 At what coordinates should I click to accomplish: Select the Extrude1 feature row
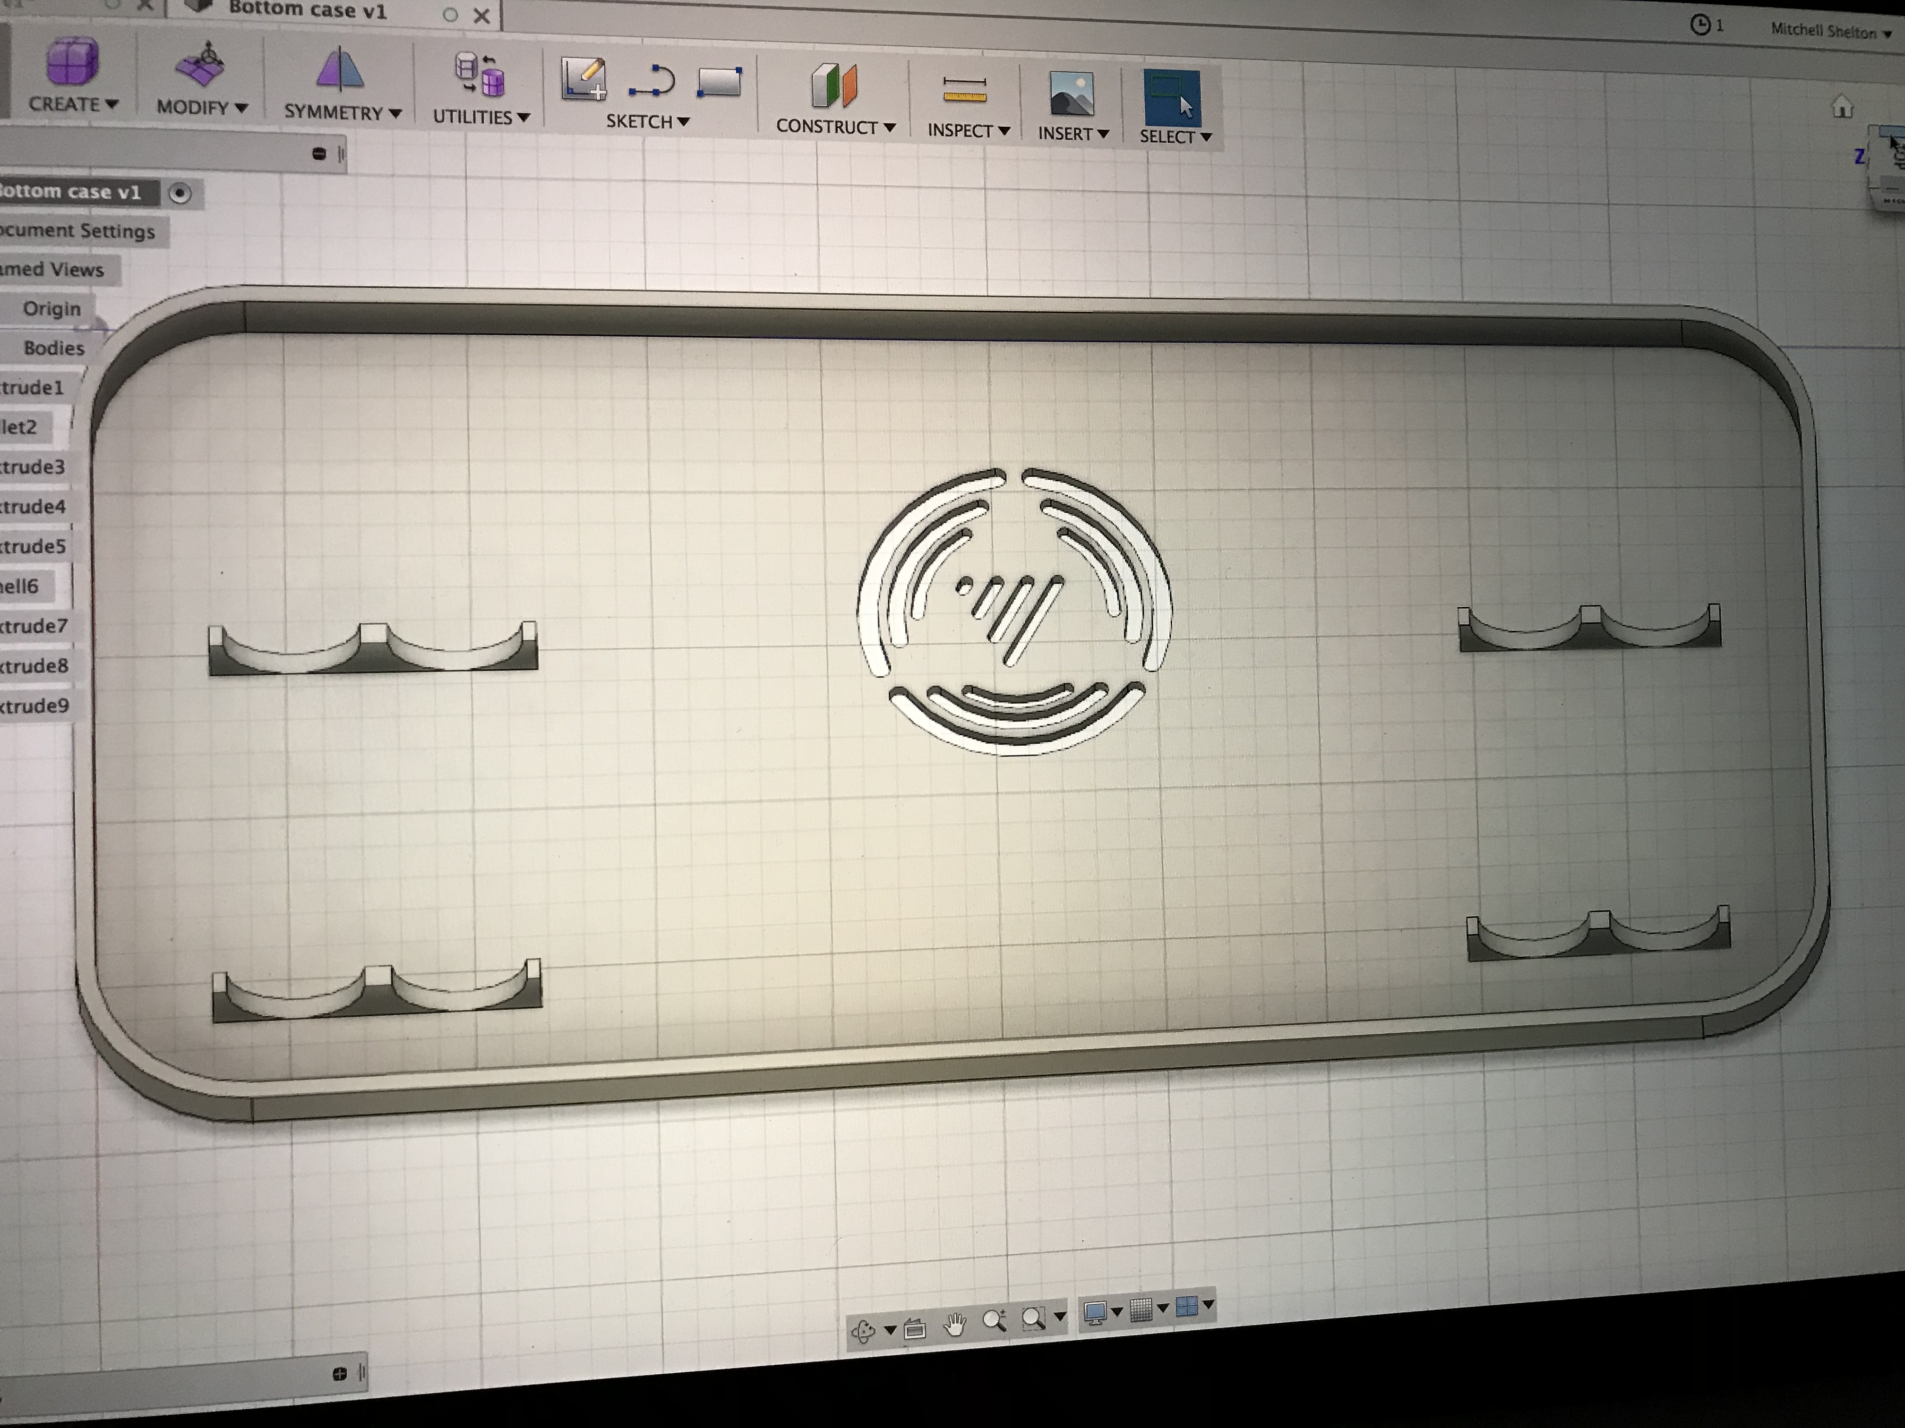point(33,387)
